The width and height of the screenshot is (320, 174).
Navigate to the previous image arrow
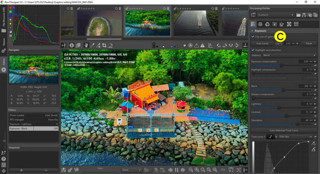(170, 170)
